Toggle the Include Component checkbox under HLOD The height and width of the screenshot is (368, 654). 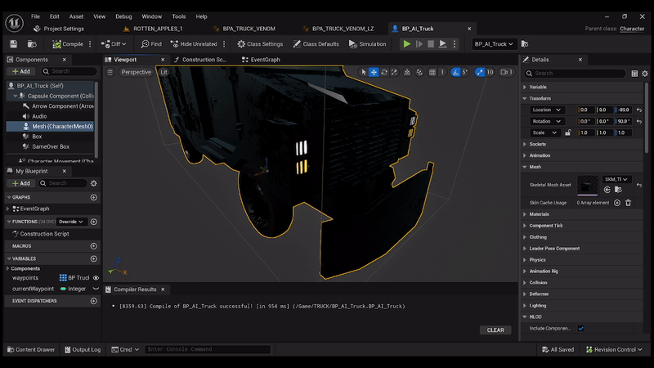(580, 328)
